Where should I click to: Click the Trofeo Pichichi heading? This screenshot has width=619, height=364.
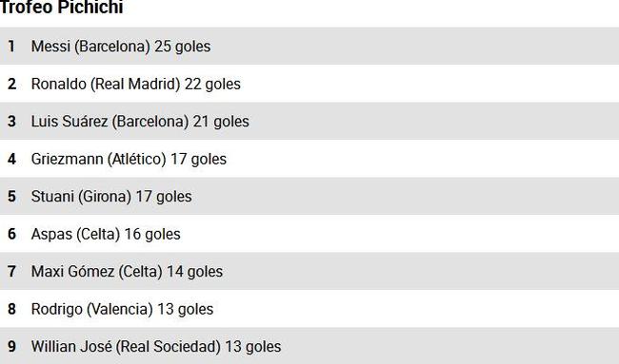coord(61,7)
